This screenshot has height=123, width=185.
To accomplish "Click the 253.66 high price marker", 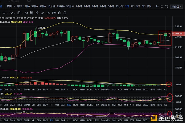I will point(41,28).
